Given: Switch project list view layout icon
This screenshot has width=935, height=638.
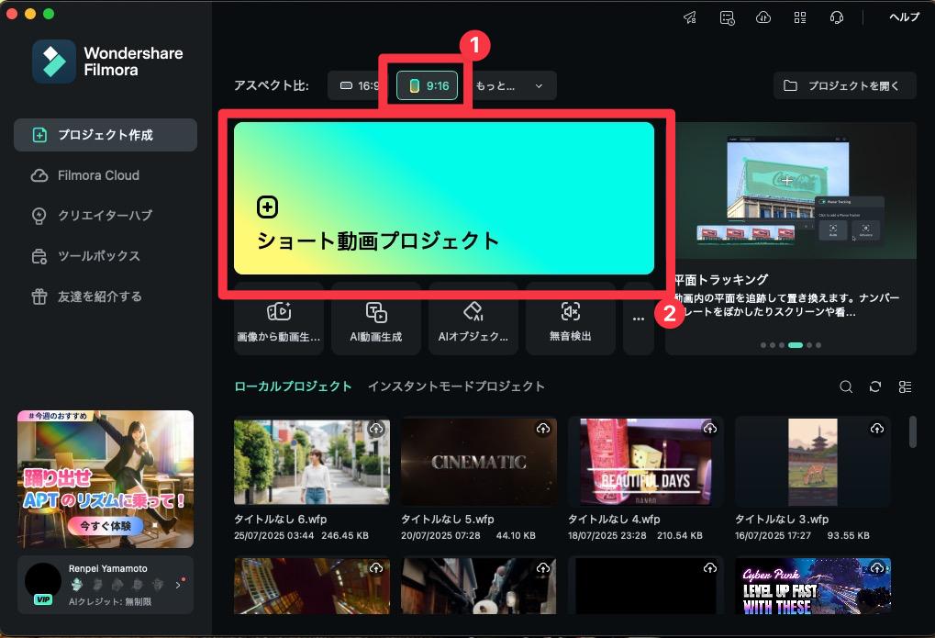Looking at the screenshot, I should tap(905, 386).
